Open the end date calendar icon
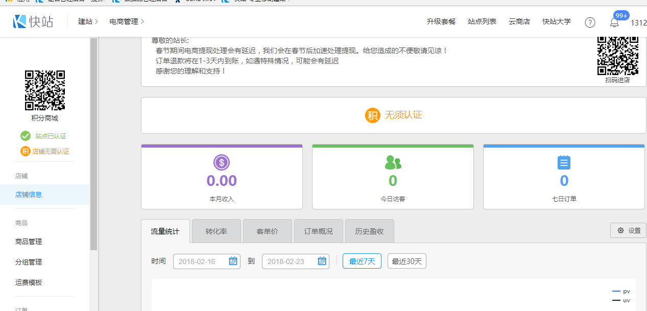This screenshot has width=647, height=311. pos(322,261)
